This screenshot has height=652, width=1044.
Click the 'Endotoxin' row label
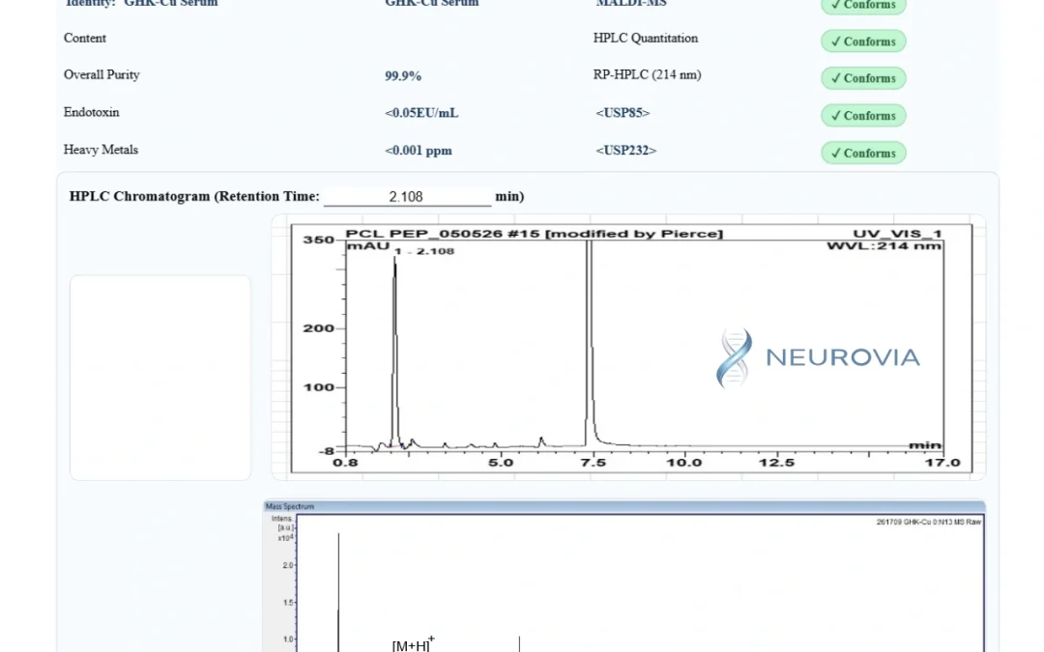click(91, 112)
